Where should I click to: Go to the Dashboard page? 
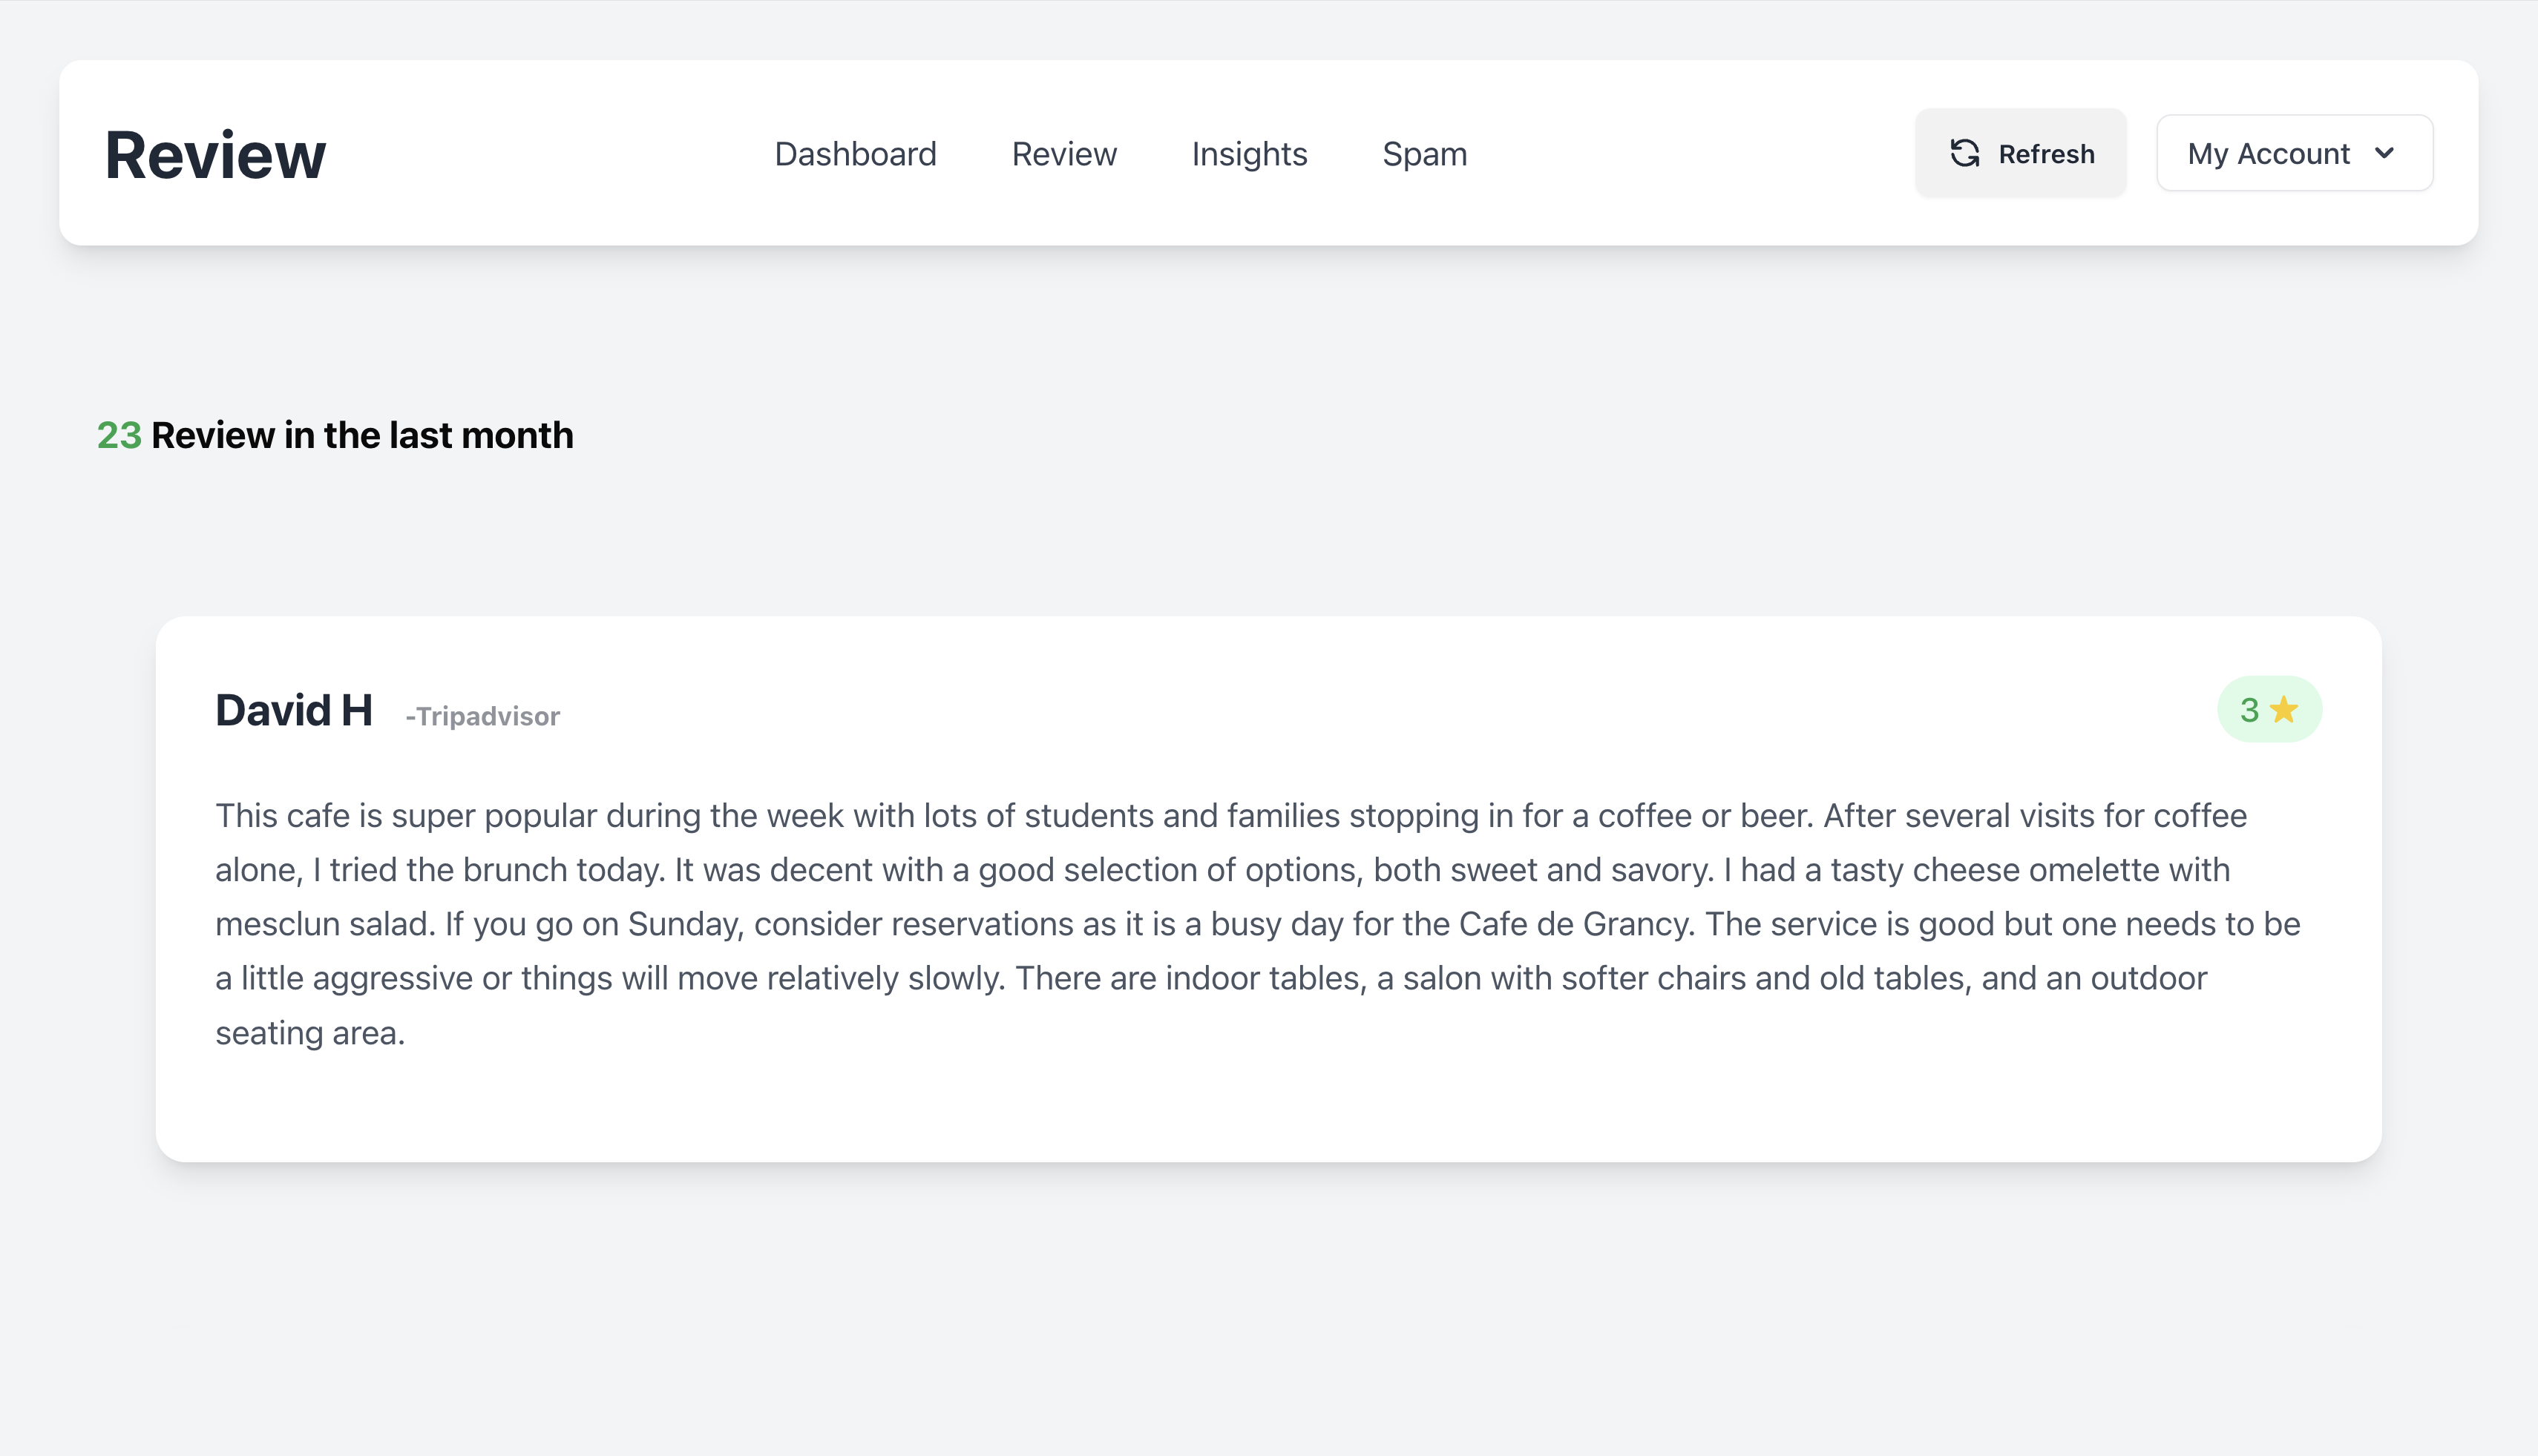(x=856, y=154)
